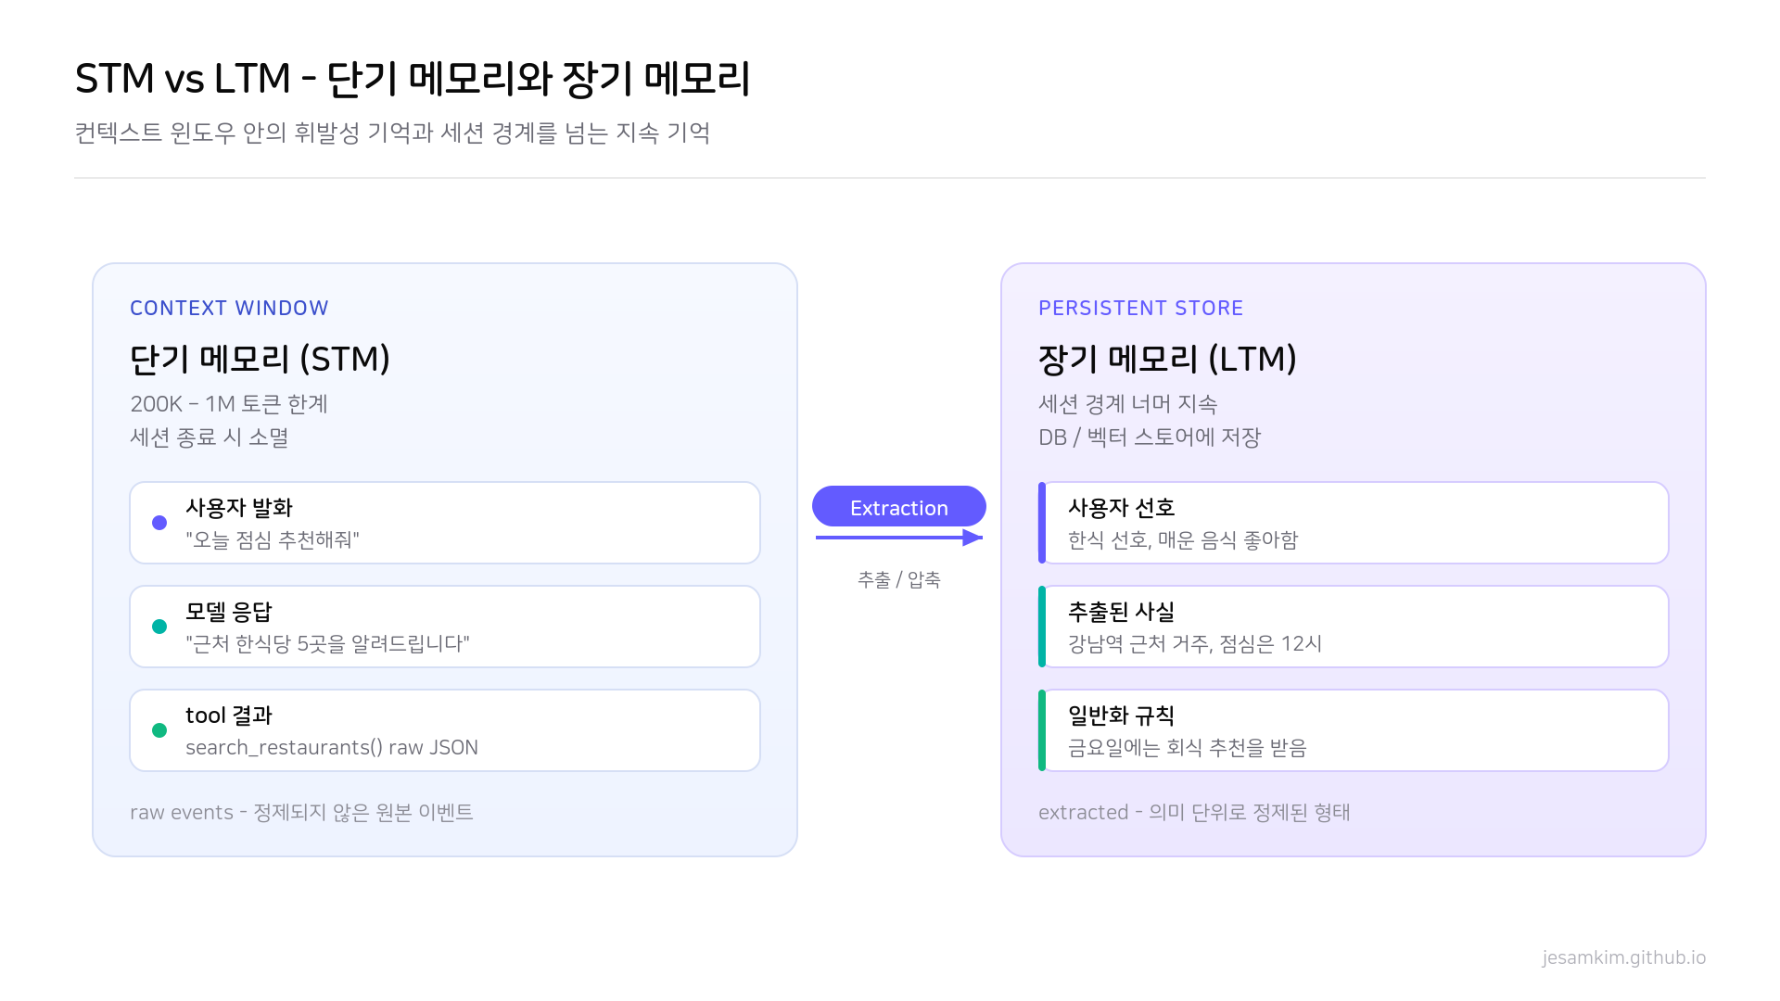Click the 단기 메모리 (STM) heading
Image resolution: width=1780 pixels, height=1001 pixels.
coord(260,359)
